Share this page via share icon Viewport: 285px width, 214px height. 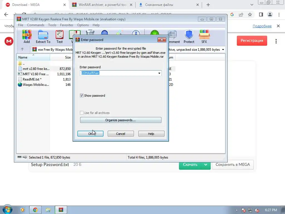point(241,14)
